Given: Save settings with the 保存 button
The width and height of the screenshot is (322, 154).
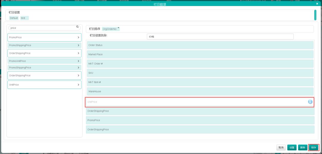Looking at the screenshot, I should 314,147.
